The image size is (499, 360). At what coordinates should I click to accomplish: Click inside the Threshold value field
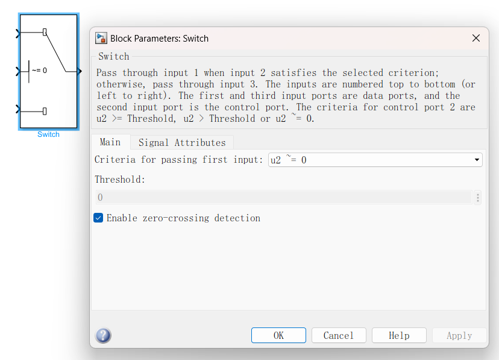(x=241, y=197)
